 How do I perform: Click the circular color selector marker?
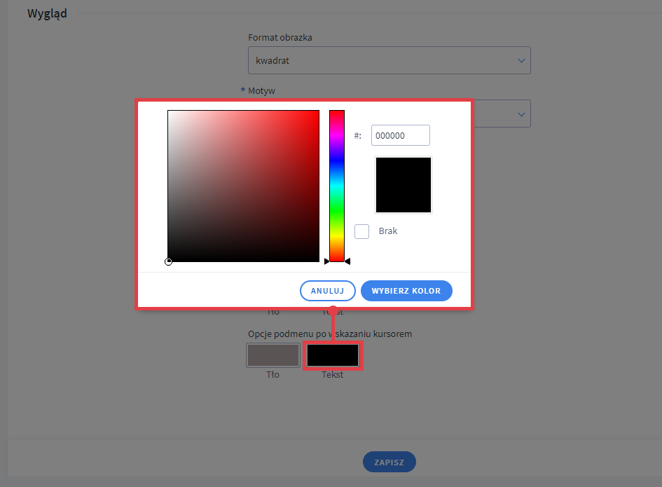pos(168,261)
